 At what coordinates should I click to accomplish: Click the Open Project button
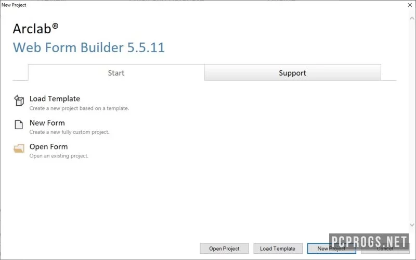pyautogui.click(x=224, y=249)
